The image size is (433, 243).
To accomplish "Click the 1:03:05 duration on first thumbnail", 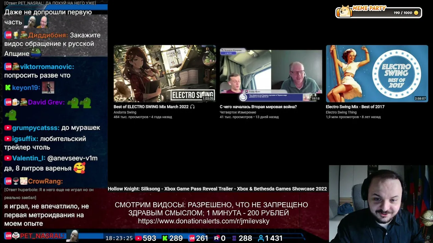I will (208, 99).
